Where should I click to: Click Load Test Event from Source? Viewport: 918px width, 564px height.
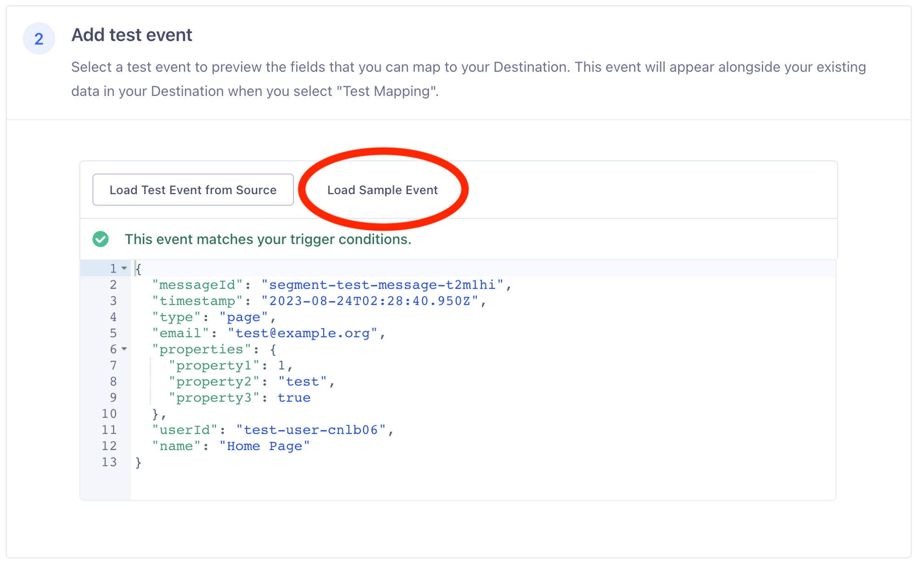[193, 190]
